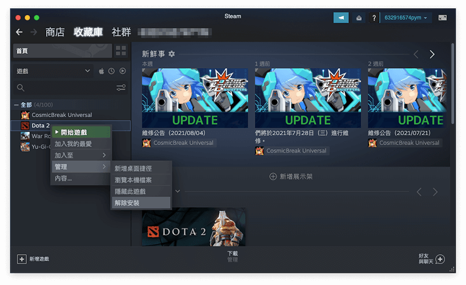Select 新增桌面捷徑 in the submenu
This screenshot has height=285, width=466.
tap(141, 168)
